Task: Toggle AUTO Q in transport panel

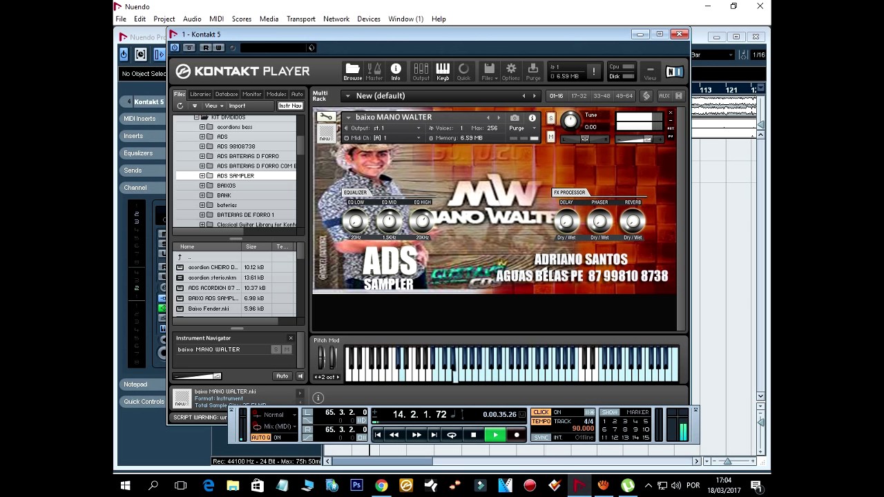Action: pos(260,438)
